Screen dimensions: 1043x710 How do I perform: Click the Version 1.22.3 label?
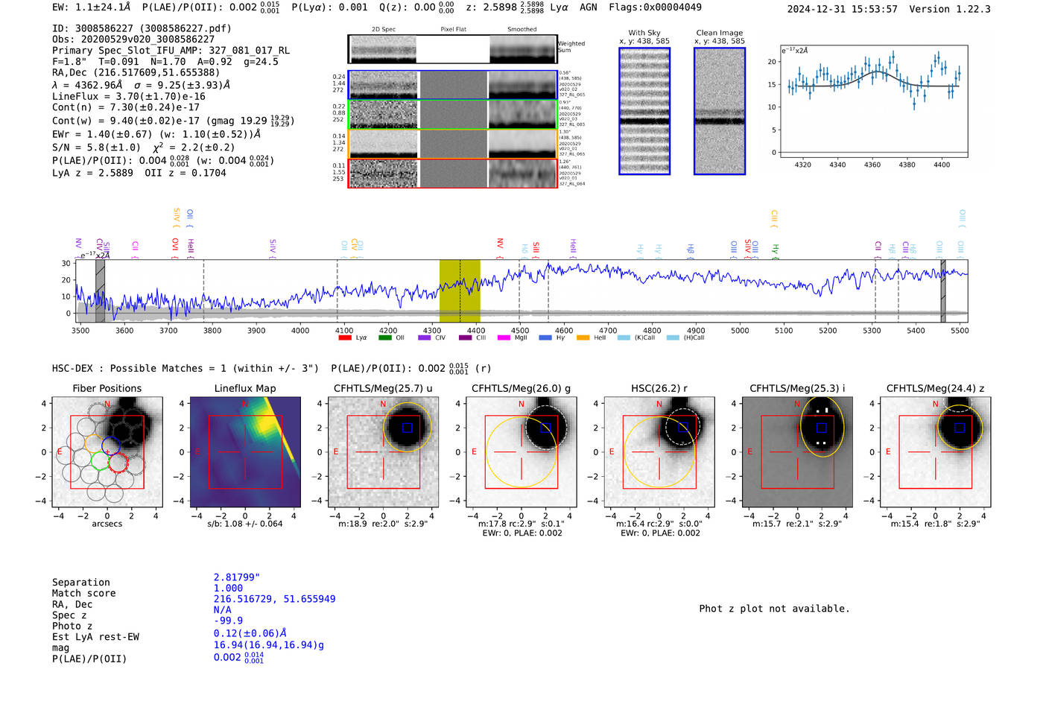point(950,9)
